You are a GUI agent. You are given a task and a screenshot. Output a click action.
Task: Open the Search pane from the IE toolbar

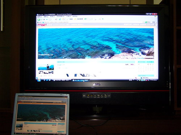point(70,19)
